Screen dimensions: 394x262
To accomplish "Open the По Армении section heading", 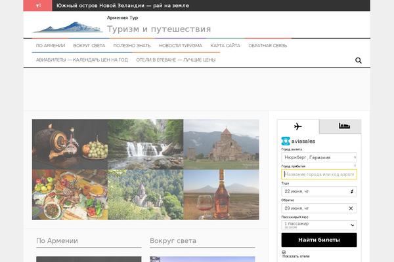I will point(57,240).
